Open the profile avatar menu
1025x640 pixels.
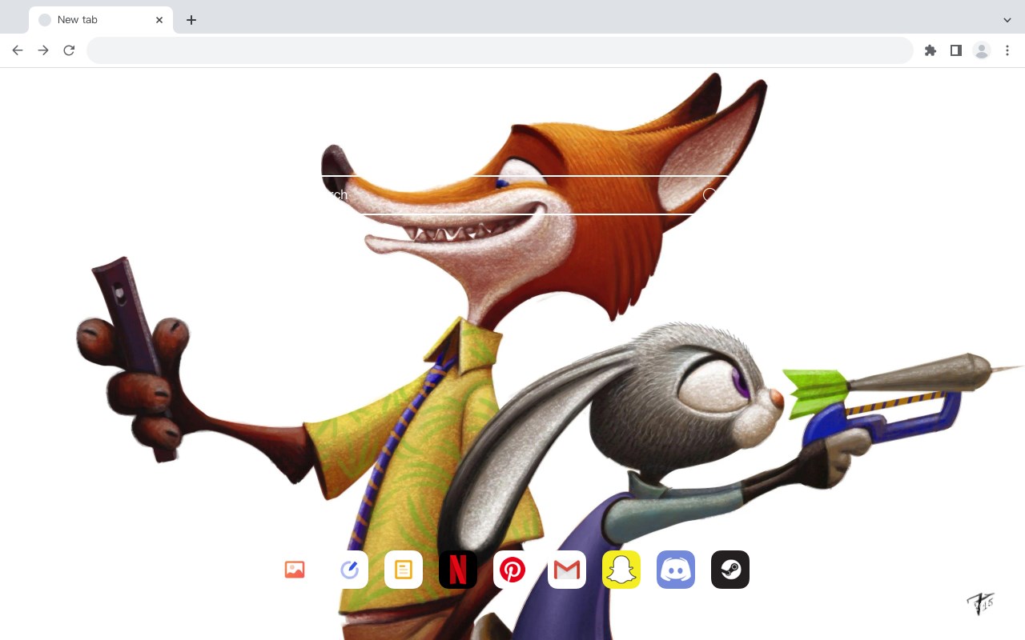[982, 50]
